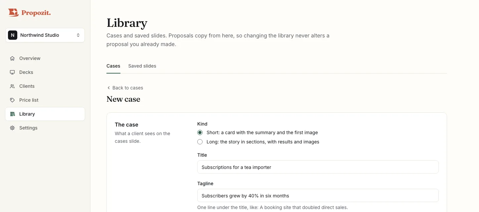Open the Northwind Studio workspace switcher

pos(45,35)
